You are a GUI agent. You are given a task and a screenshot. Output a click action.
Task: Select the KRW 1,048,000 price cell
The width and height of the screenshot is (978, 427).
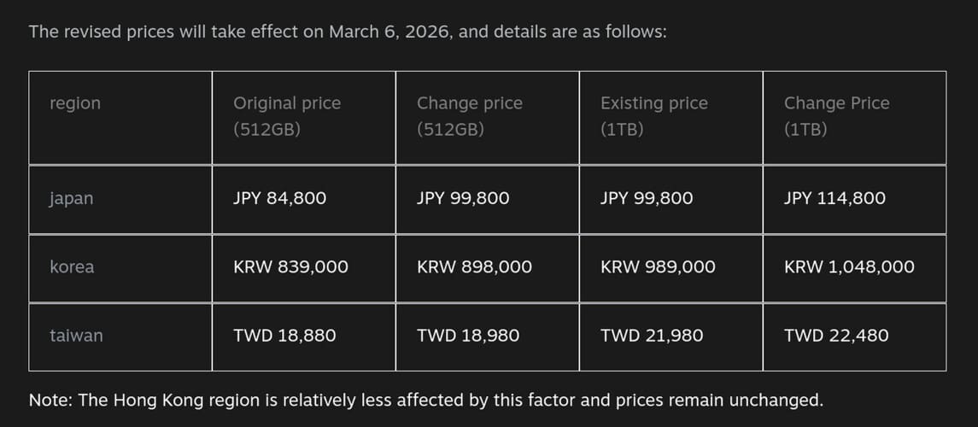click(849, 266)
